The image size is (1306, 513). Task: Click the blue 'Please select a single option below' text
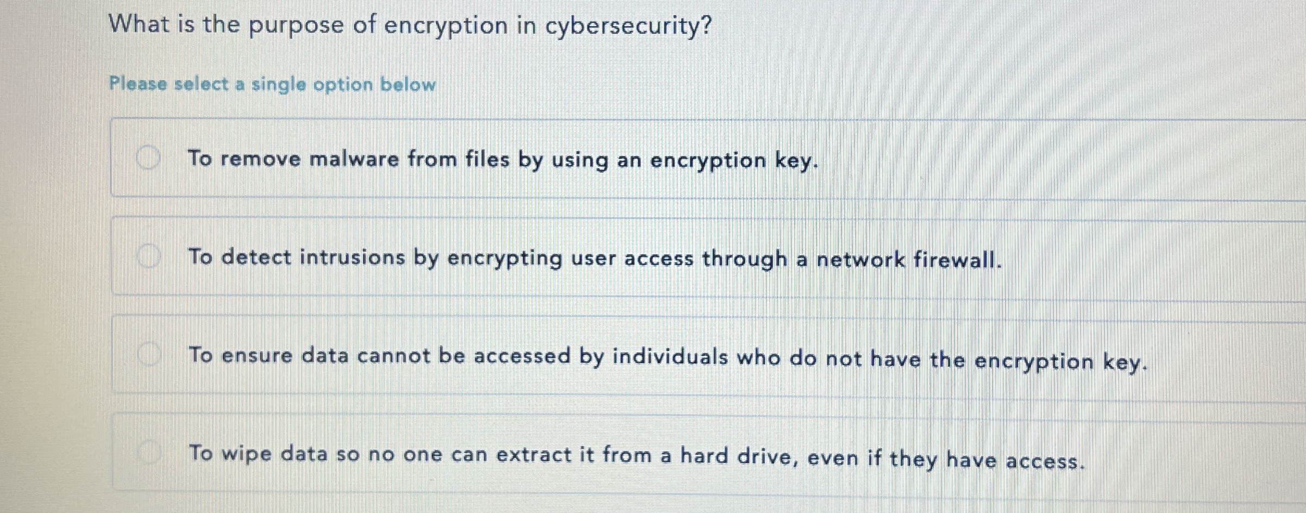271,84
